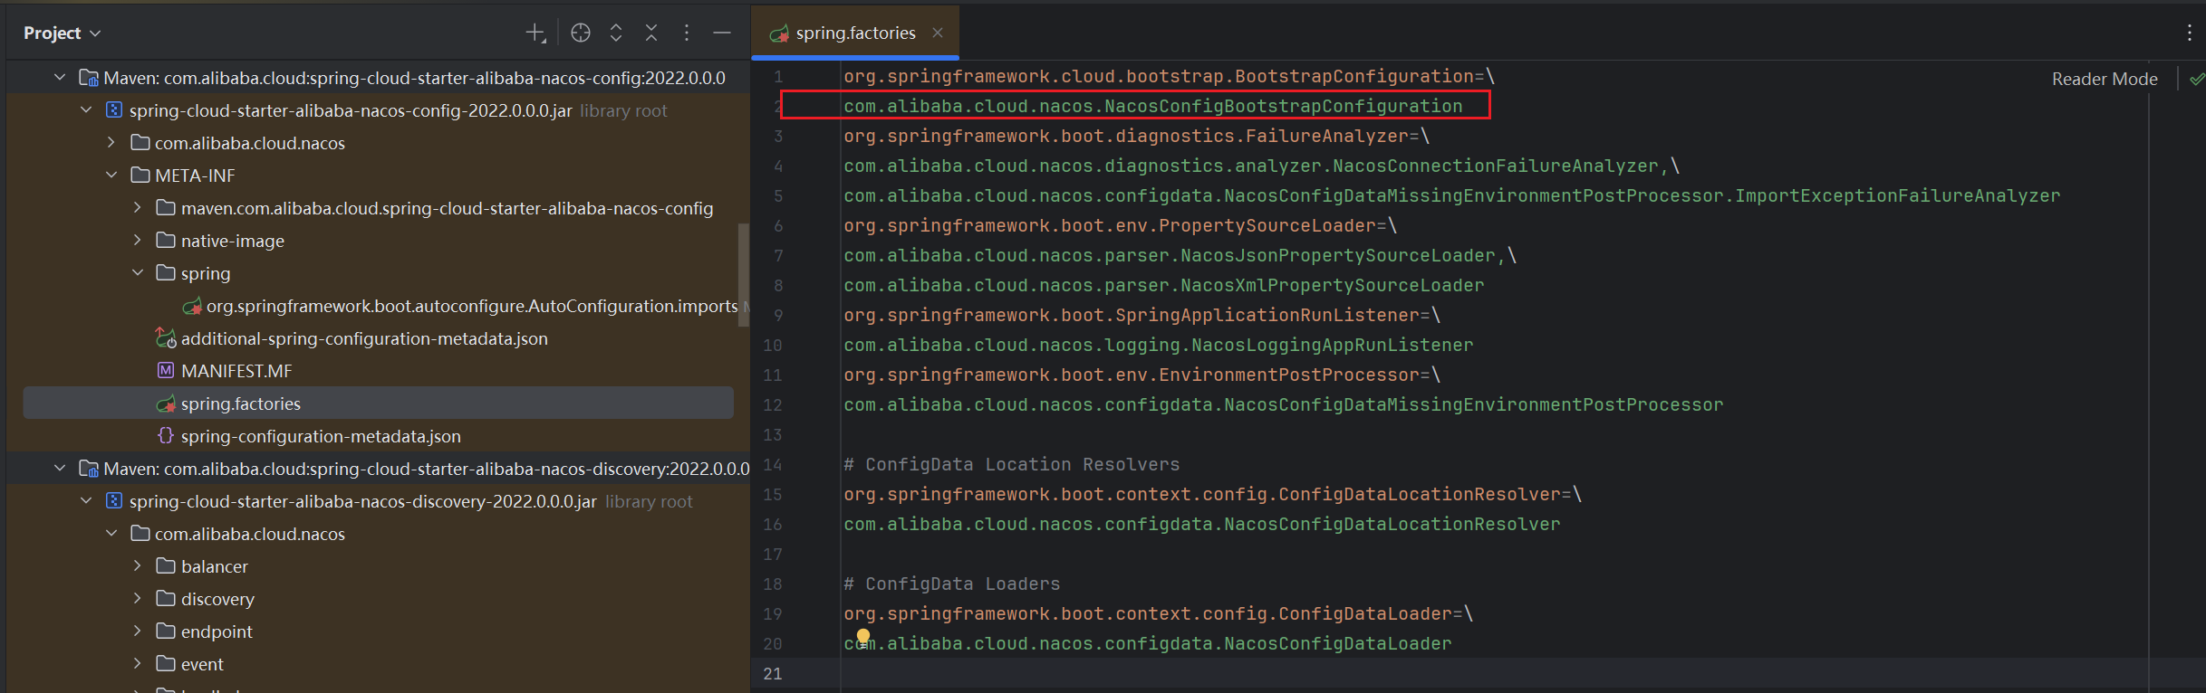
Task: Expand the native-image folder
Action: 138,241
